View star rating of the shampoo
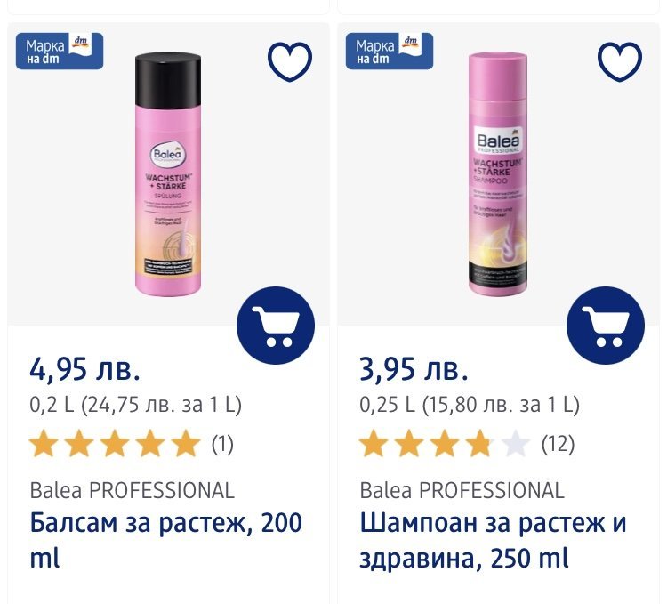The width and height of the screenshot is (667, 604). click(x=445, y=444)
